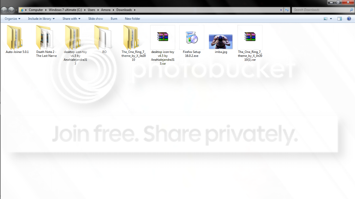Start the Slide show
Screen dimensions: 355x199
click(x=96, y=19)
